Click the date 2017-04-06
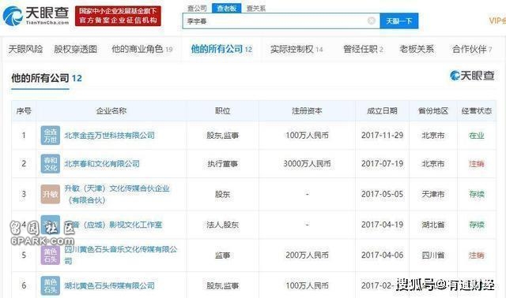 click(x=382, y=255)
